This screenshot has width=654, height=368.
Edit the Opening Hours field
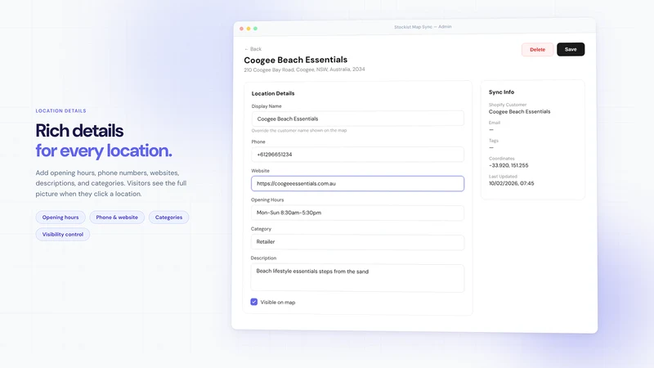pos(357,213)
